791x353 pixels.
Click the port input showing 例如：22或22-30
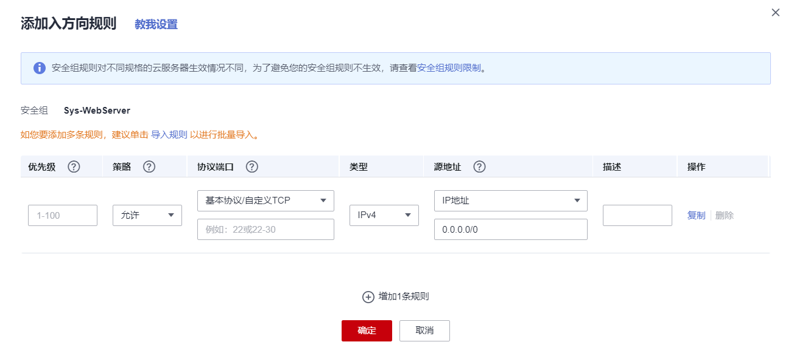(265, 229)
